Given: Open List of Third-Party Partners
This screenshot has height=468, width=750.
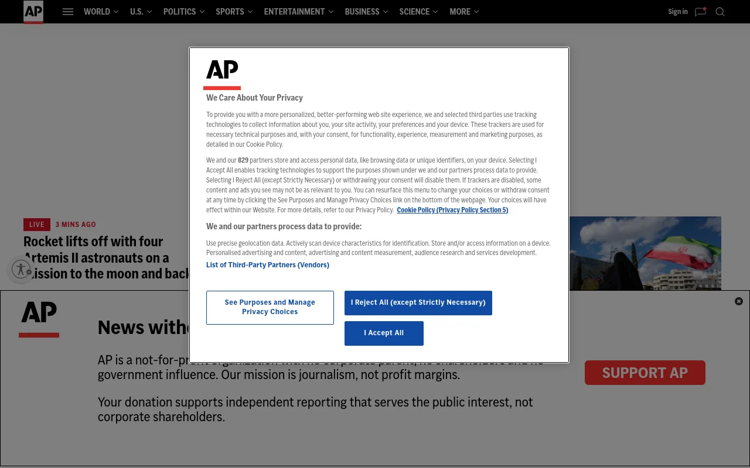Looking at the screenshot, I should (268, 264).
